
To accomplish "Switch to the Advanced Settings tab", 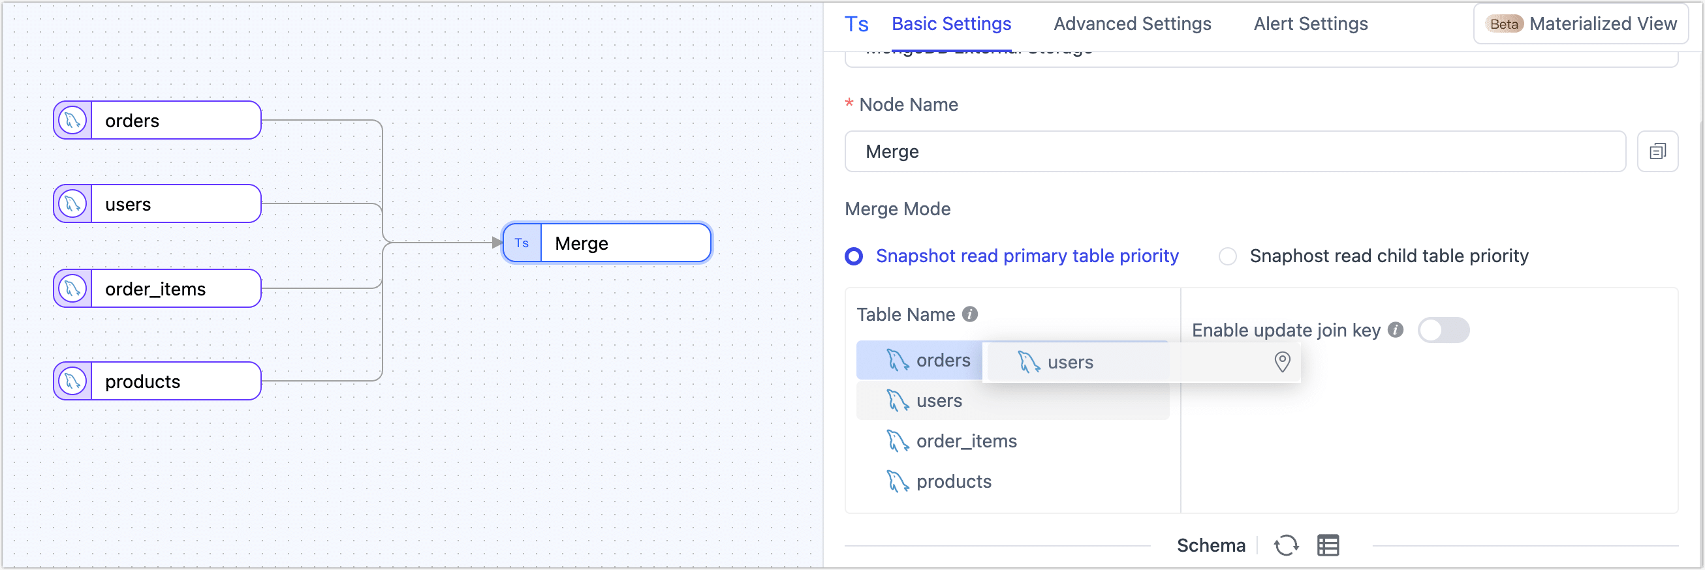I will coord(1132,24).
